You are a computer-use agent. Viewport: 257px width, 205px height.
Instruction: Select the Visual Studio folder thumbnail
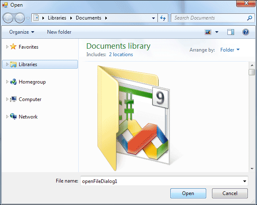tap(133, 118)
